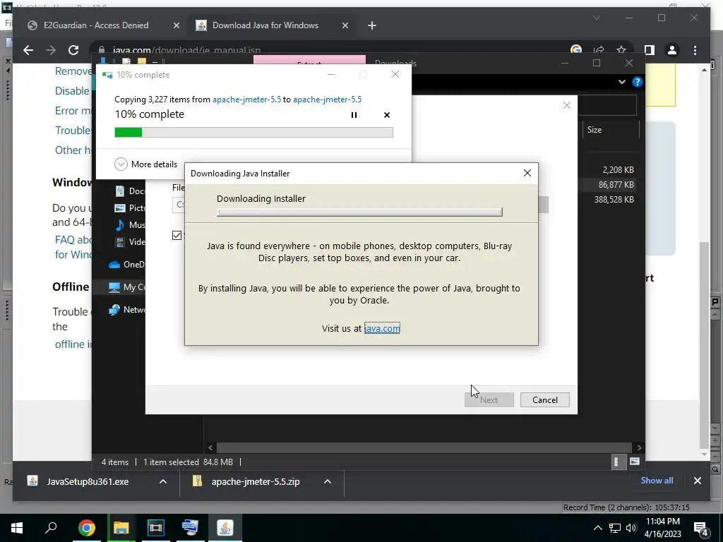The height and width of the screenshot is (542, 723).
Task: Open Chrome side panel icon
Action: (650, 50)
